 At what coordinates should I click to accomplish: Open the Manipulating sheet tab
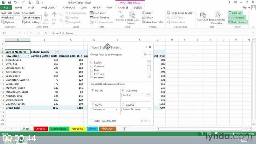click(59, 129)
